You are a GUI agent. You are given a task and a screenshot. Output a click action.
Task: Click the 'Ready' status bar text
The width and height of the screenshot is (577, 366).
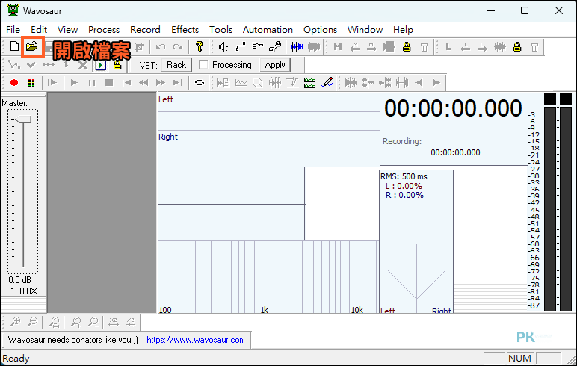[16, 359]
